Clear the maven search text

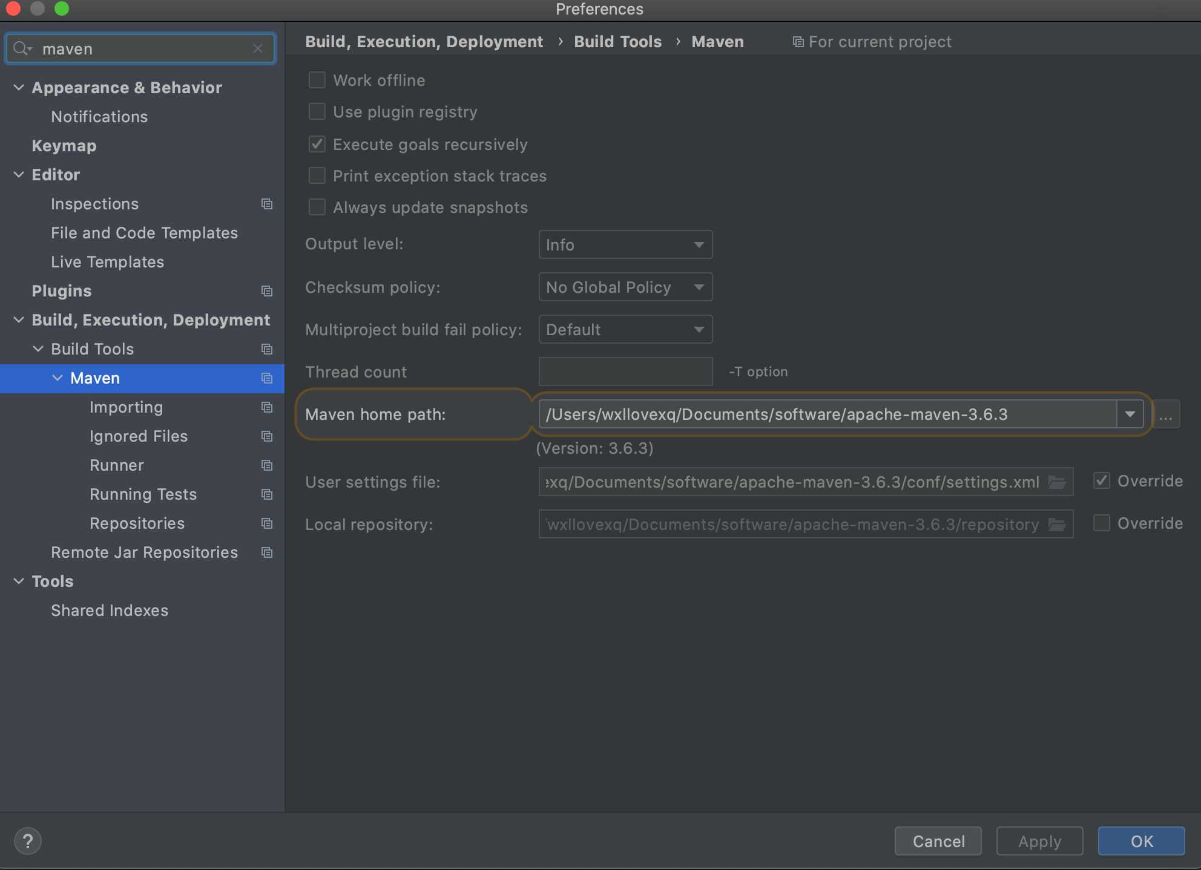click(258, 48)
